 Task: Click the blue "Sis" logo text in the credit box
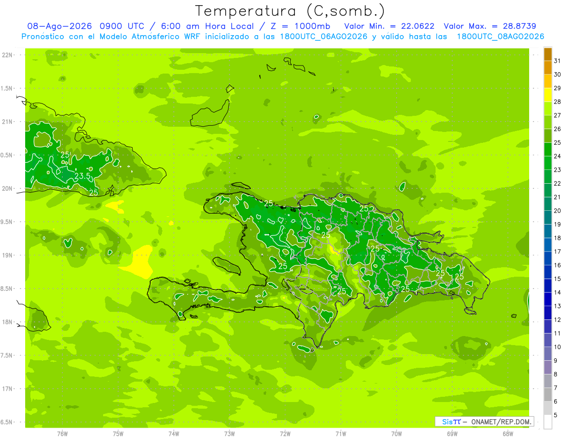[x=447, y=421]
